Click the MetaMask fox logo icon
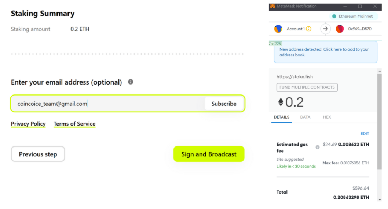The width and height of the screenshot is (388, 209). [272, 6]
